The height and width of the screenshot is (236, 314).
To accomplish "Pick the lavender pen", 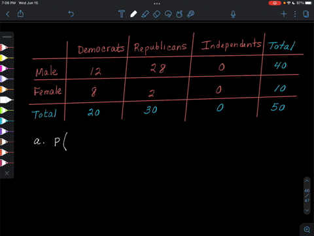I will [6, 79].
